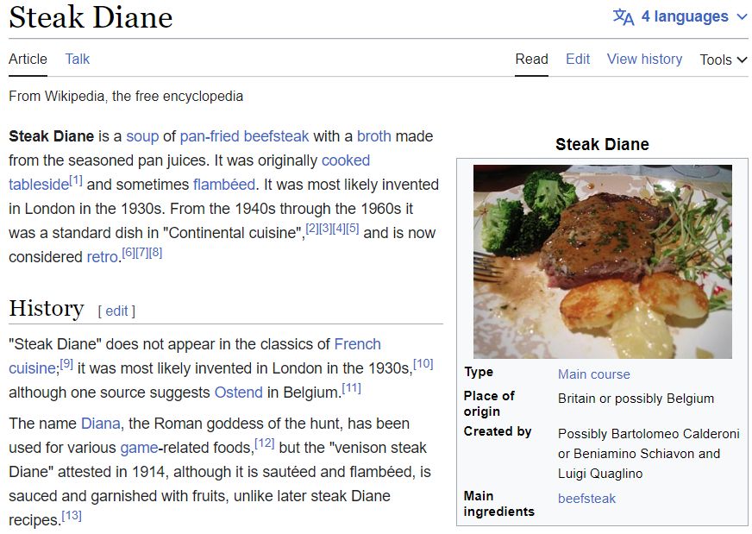Select the Read mode
Image resolution: width=752 pixels, height=534 pixels.
pos(532,59)
